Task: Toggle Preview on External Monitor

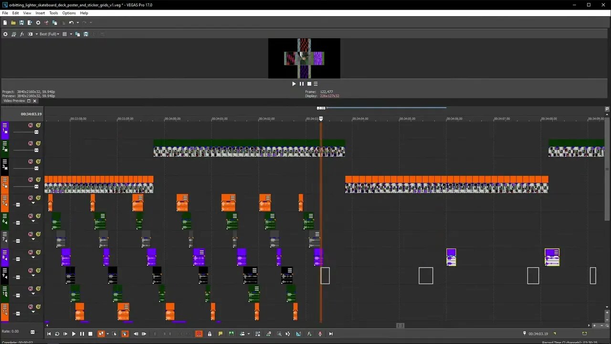Action: 14,34
